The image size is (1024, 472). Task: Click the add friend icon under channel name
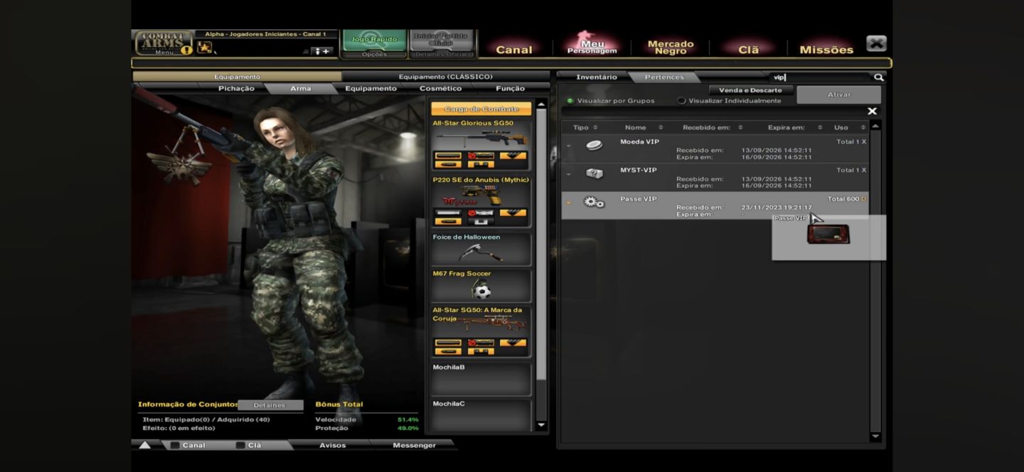322,51
